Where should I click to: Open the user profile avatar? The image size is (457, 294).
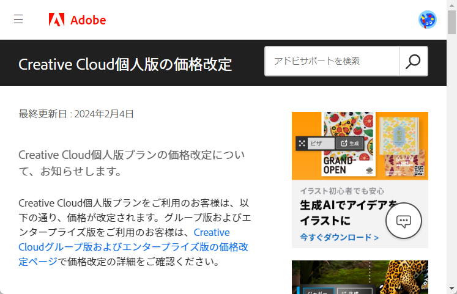pyautogui.click(x=427, y=20)
